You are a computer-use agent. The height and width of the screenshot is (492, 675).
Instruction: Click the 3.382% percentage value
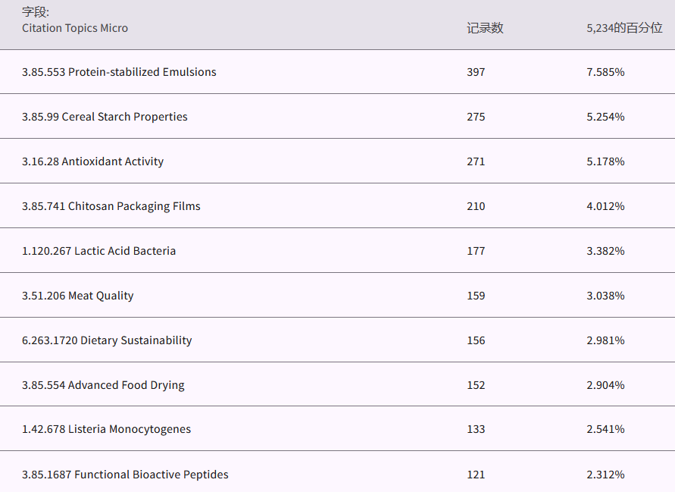[x=605, y=251]
